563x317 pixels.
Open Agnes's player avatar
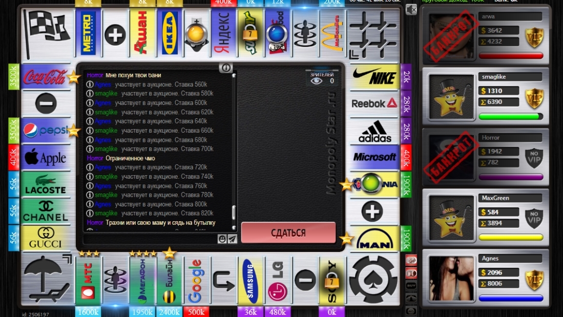[x=451, y=279]
